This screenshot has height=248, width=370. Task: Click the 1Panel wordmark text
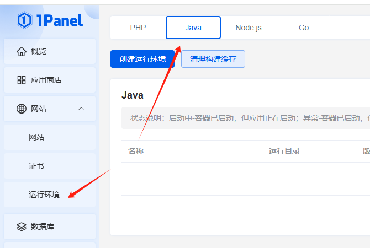tap(60, 20)
